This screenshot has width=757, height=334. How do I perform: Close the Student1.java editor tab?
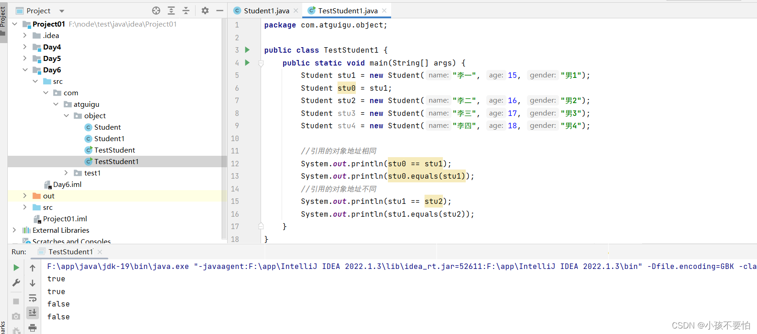(x=296, y=11)
